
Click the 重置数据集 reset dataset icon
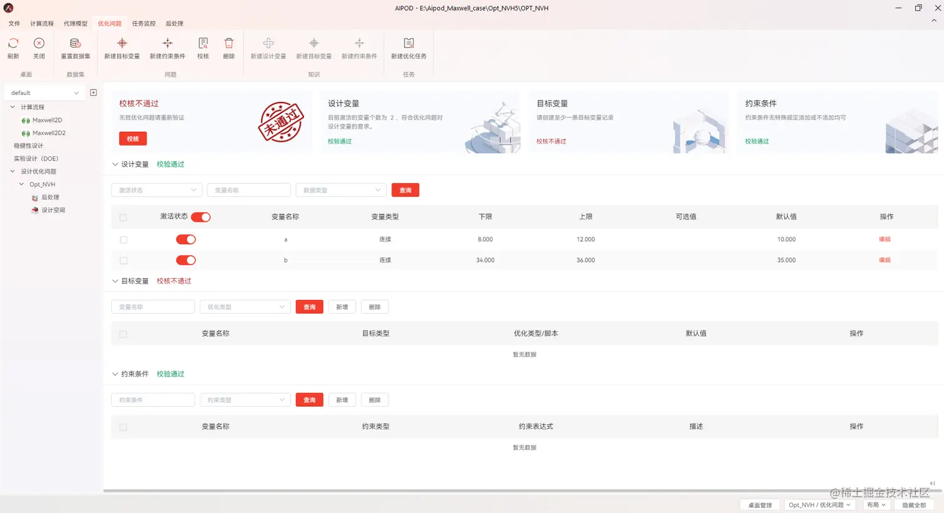(x=75, y=43)
